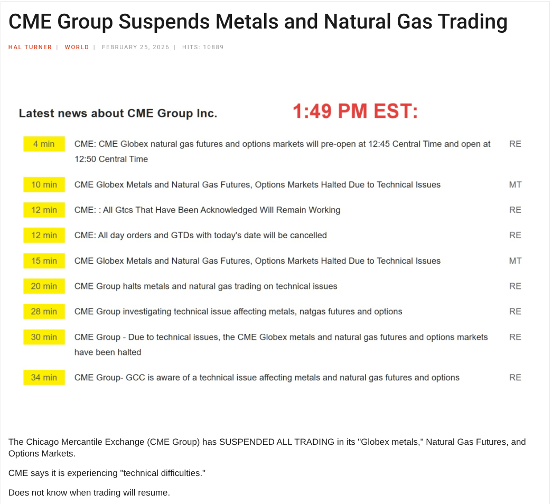Click the Latest news about CME Group heading
This screenshot has height=504, width=552.
118,113
